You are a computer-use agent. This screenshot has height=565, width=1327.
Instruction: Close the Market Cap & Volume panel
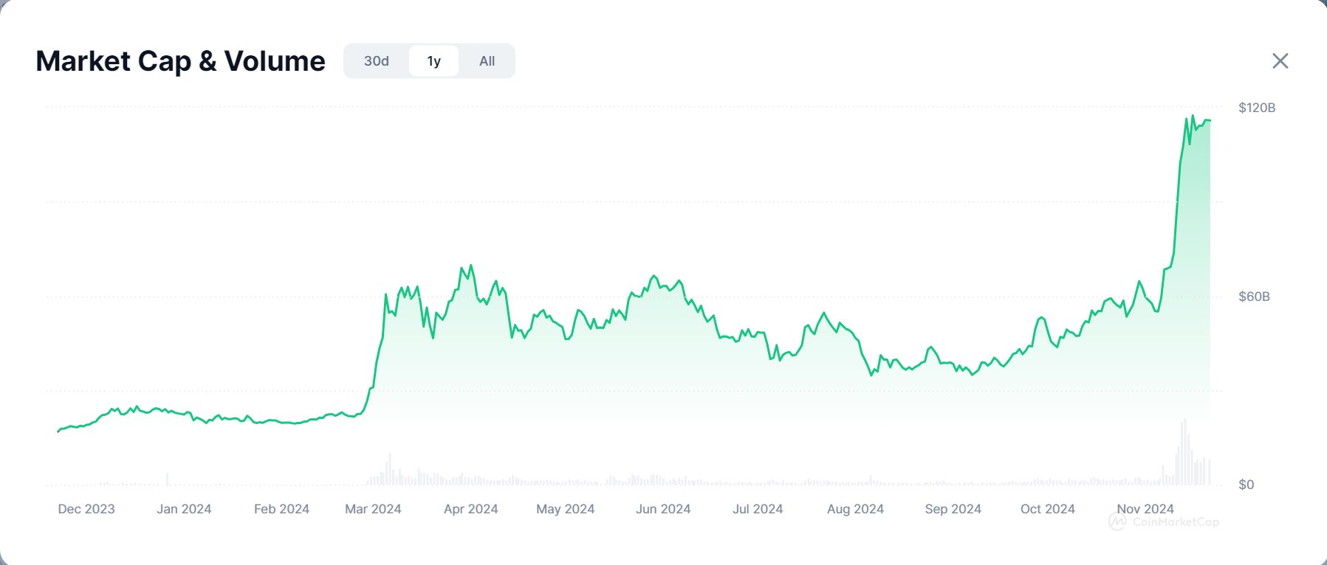coord(1280,61)
